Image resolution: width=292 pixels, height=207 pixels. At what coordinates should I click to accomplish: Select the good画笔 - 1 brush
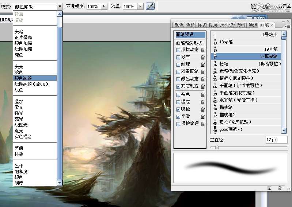(x=246, y=130)
